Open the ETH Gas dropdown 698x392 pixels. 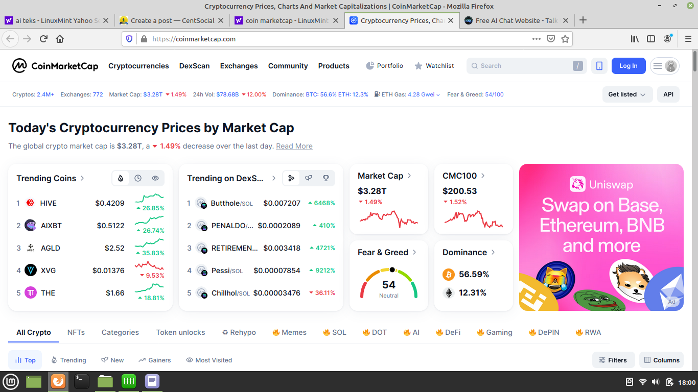pos(424,94)
